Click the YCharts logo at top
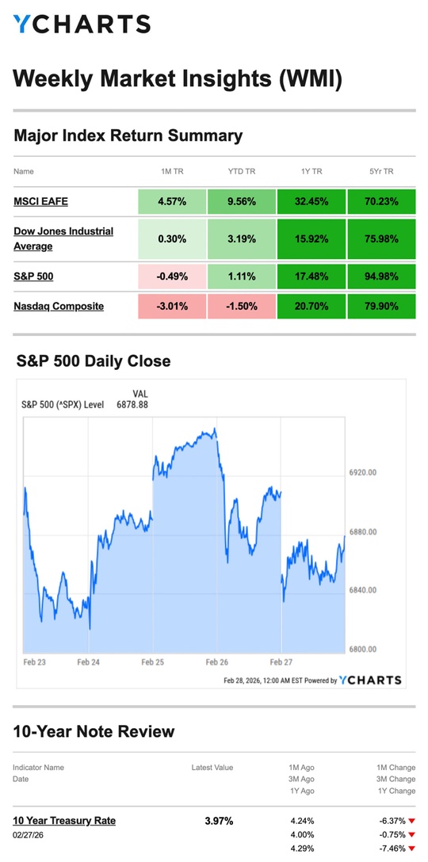This screenshot has width=428, height=862. coord(82,25)
